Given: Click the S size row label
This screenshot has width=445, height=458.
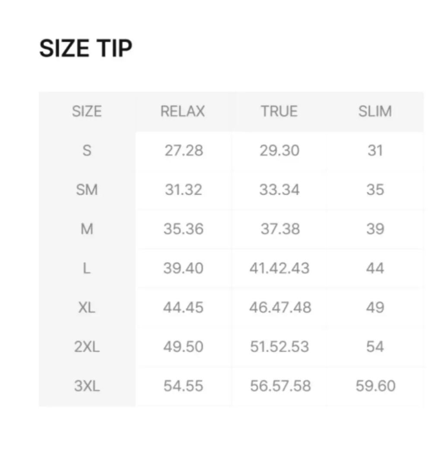Looking at the screenshot, I should click(87, 151).
